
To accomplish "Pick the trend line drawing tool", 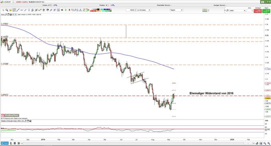I will [x=18, y=10].
